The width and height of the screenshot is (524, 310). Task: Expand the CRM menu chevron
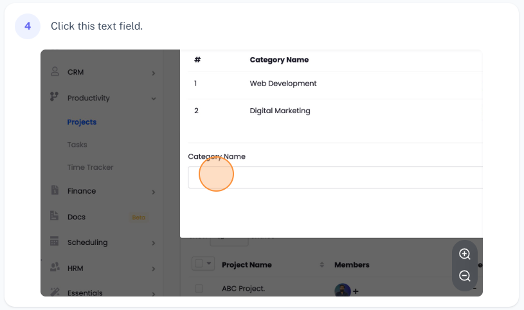pos(153,73)
